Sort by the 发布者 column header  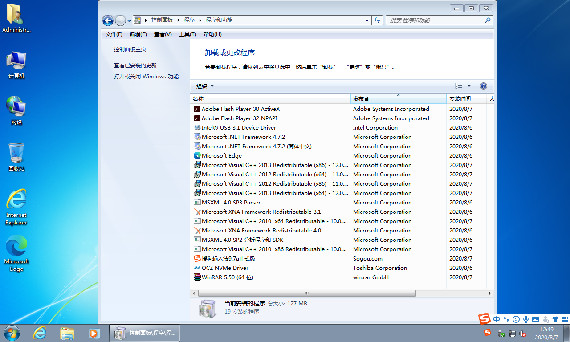[x=399, y=98]
